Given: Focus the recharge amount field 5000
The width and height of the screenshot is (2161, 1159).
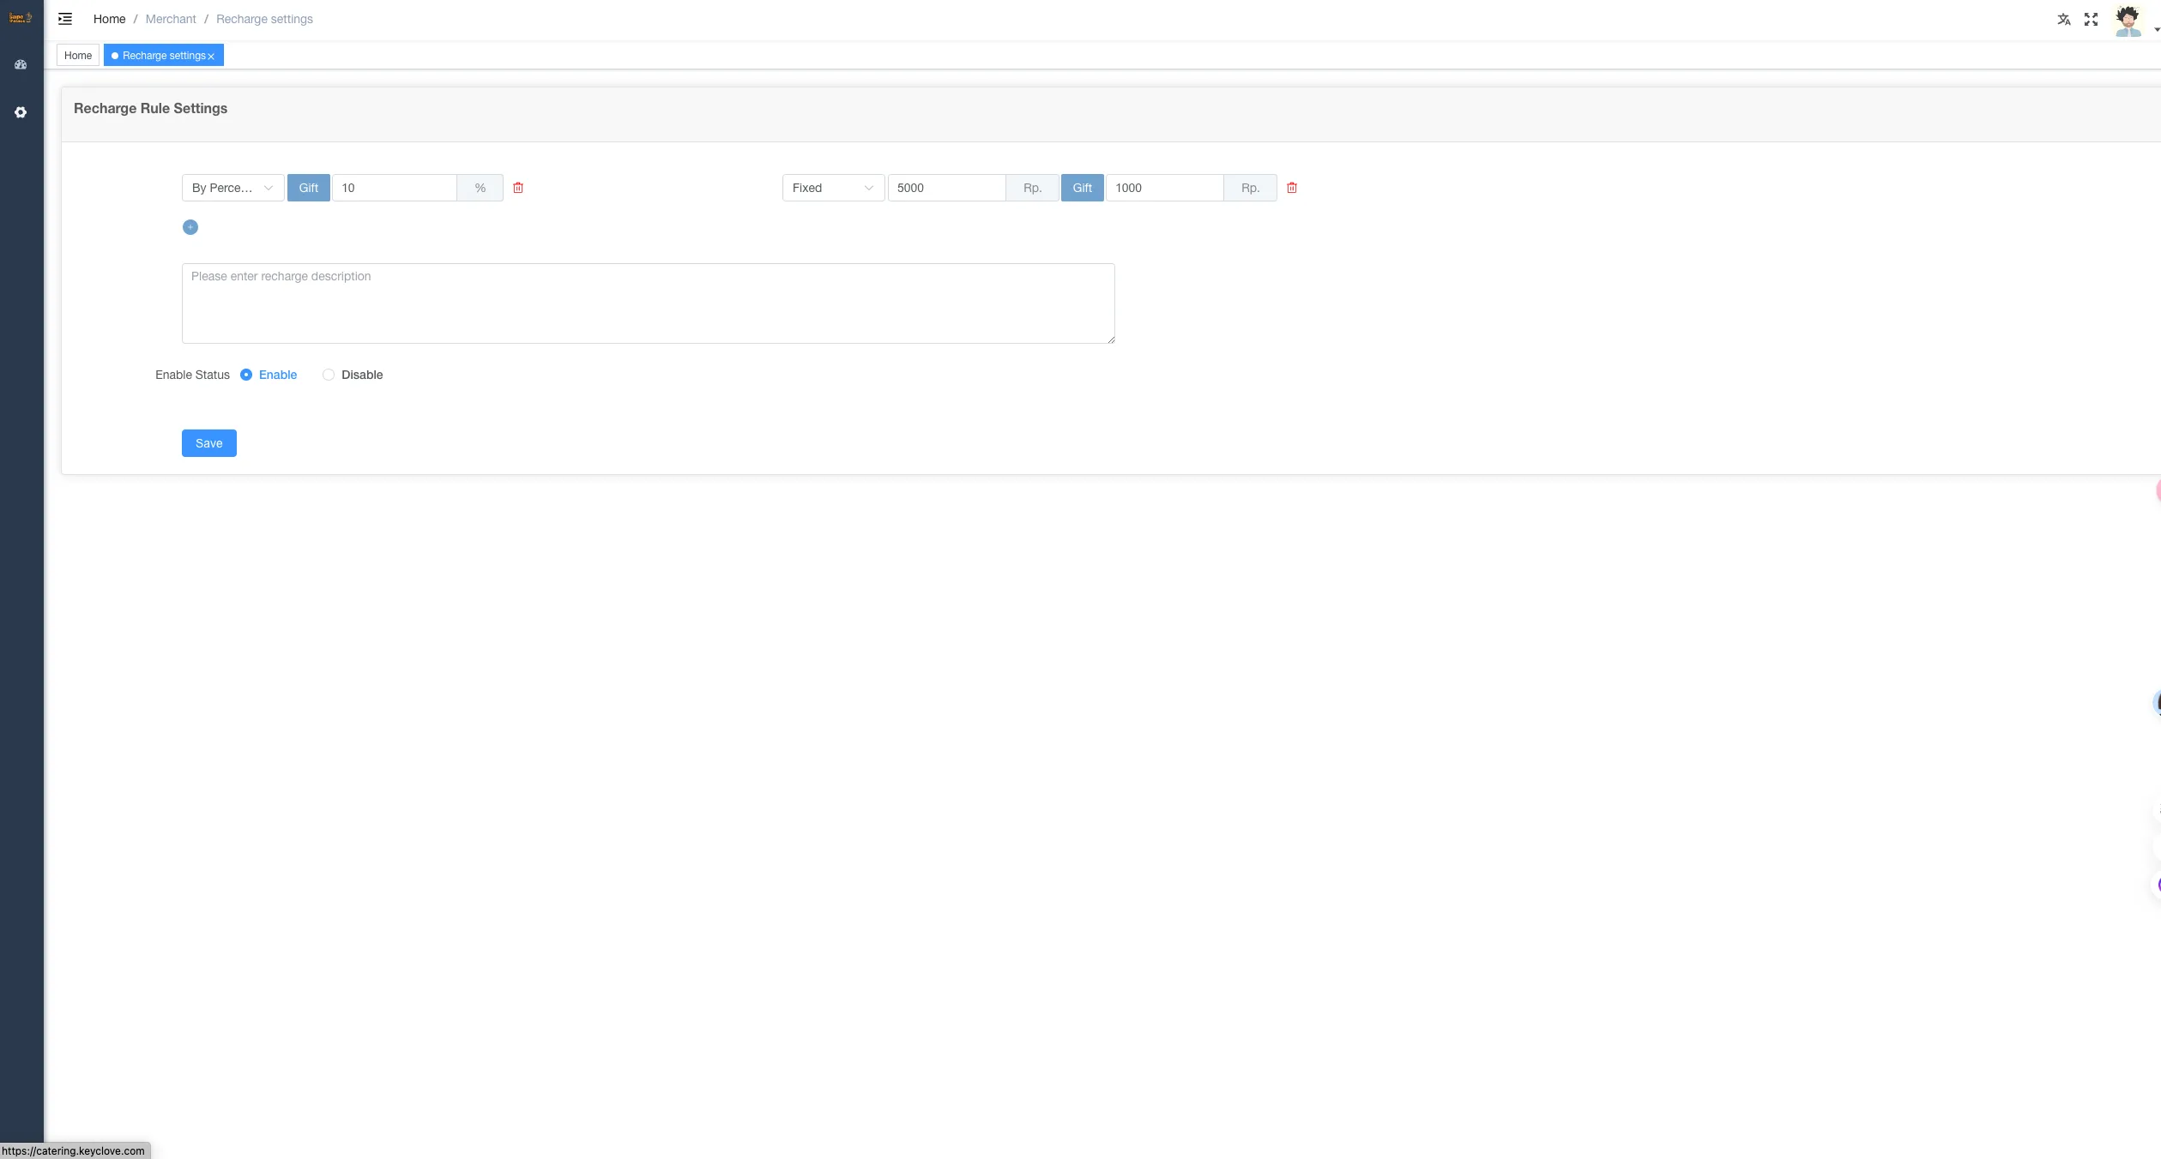Looking at the screenshot, I should [947, 188].
